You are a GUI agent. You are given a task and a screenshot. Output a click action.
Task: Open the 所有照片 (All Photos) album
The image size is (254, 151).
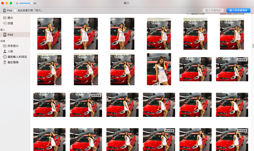pyautogui.click(x=13, y=46)
